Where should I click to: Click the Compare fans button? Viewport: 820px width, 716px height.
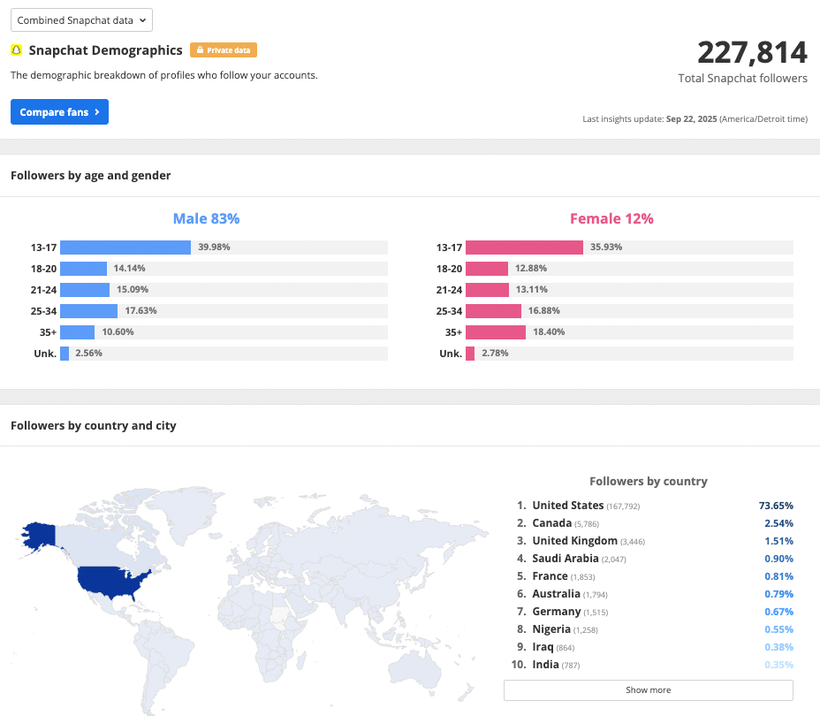point(59,112)
